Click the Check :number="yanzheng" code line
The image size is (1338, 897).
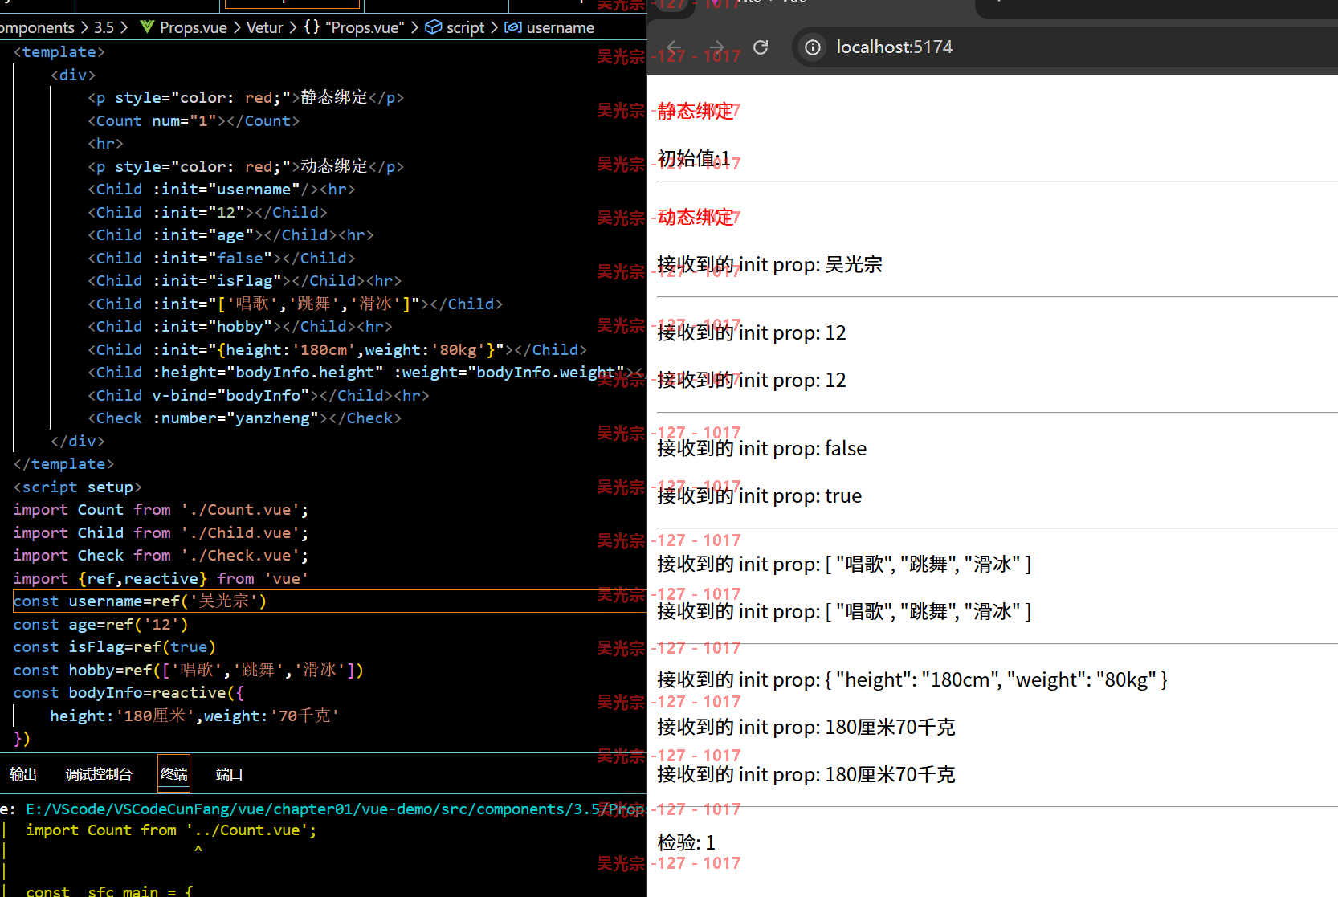point(244,418)
